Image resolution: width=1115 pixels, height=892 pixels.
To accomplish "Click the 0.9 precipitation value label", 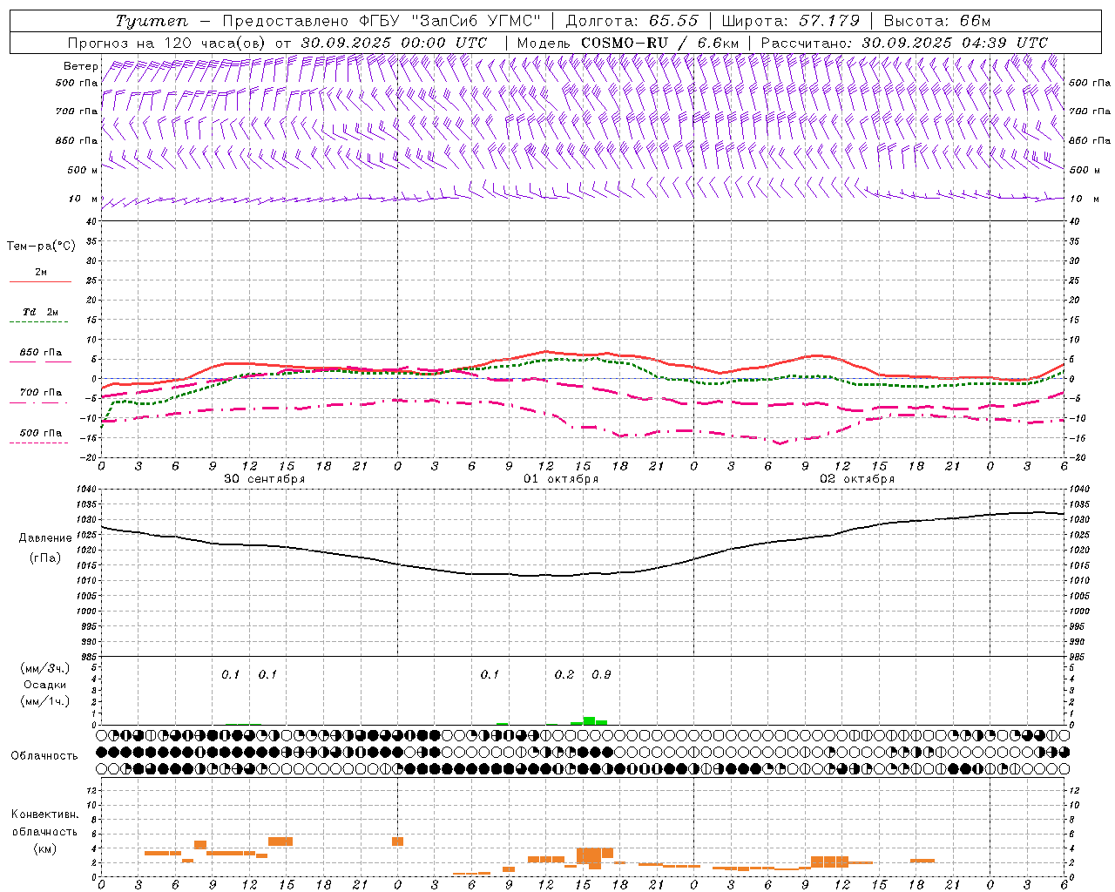I will click(x=601, y=674).
